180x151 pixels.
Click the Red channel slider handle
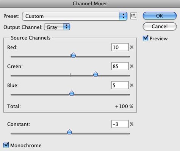[x=74, y=55]
